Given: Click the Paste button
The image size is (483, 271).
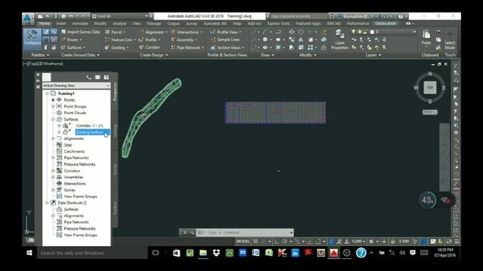Looking at the screenshot, I should coord(426,38).
